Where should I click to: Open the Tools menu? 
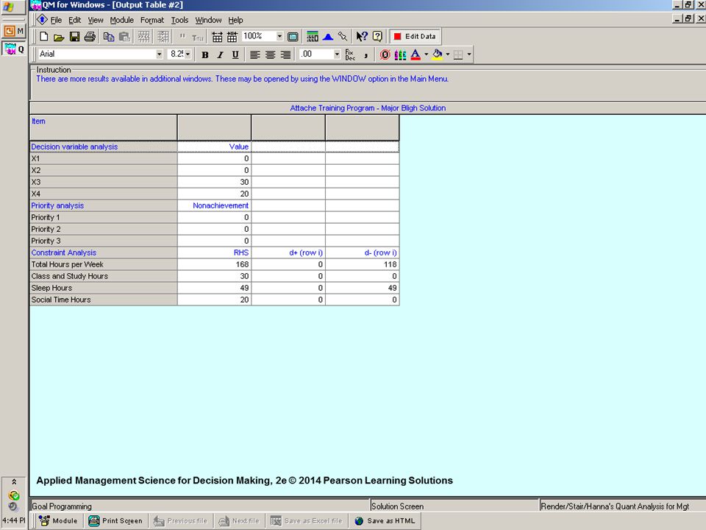[x=179, y=21]
